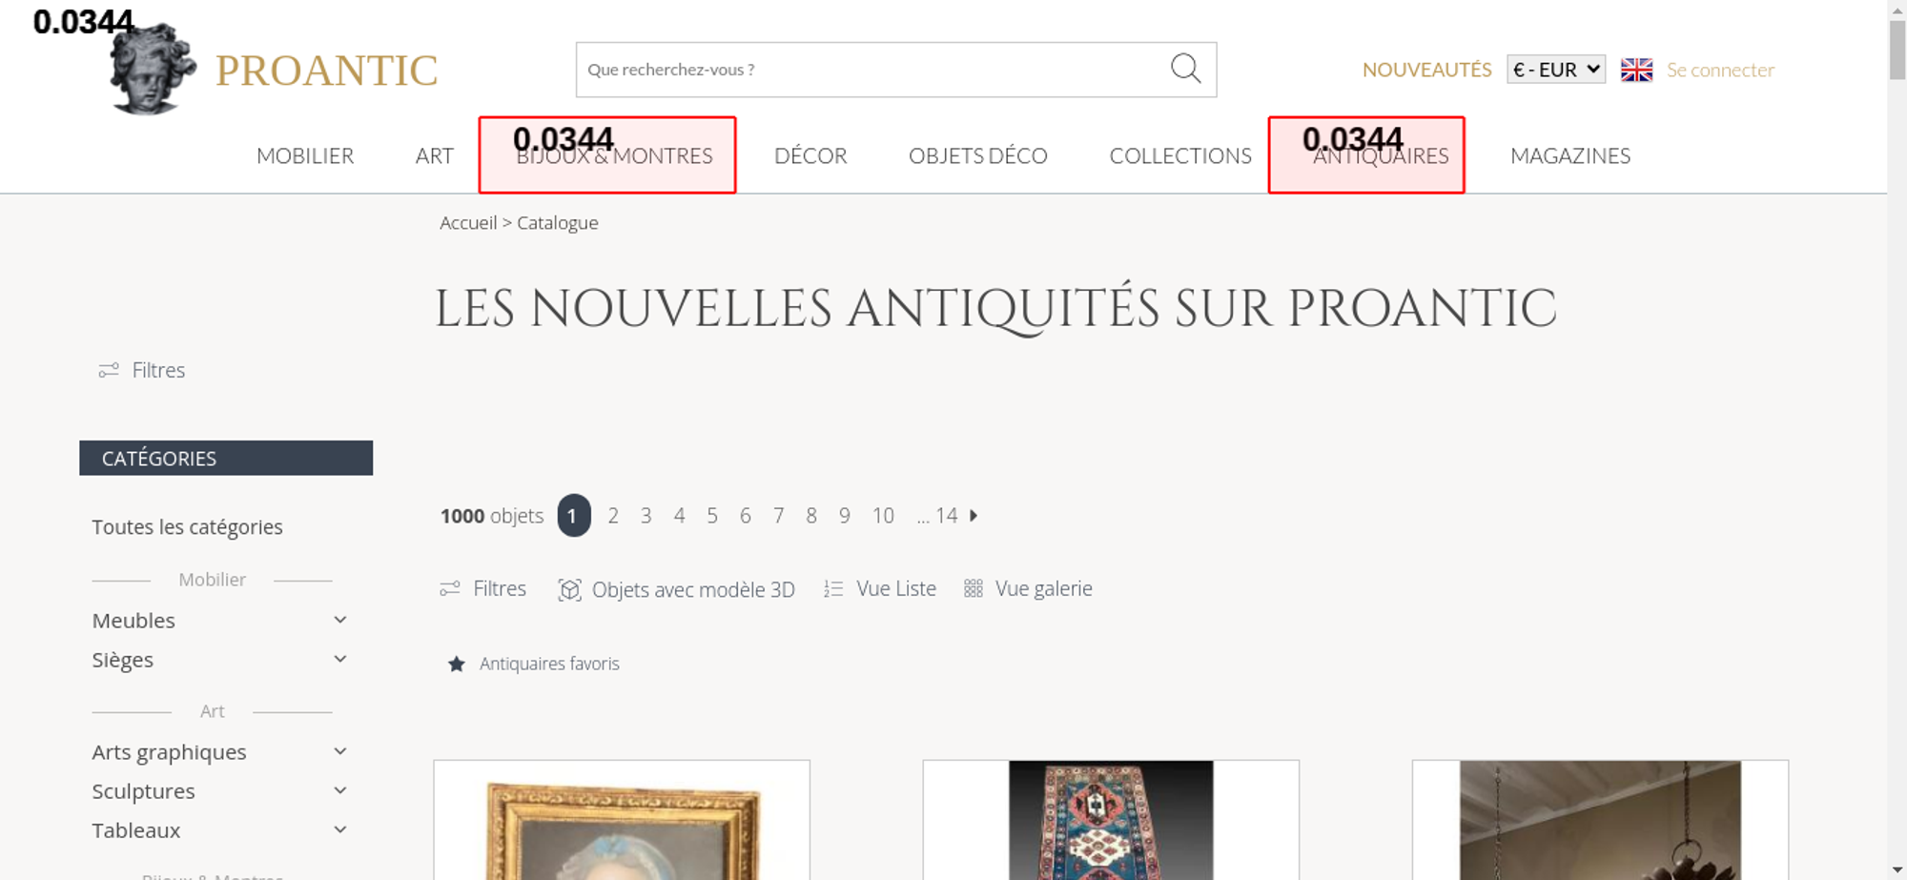Expand the Sièges category
The width and height of the screenshot is (1907, 880).
click(339, 659)
